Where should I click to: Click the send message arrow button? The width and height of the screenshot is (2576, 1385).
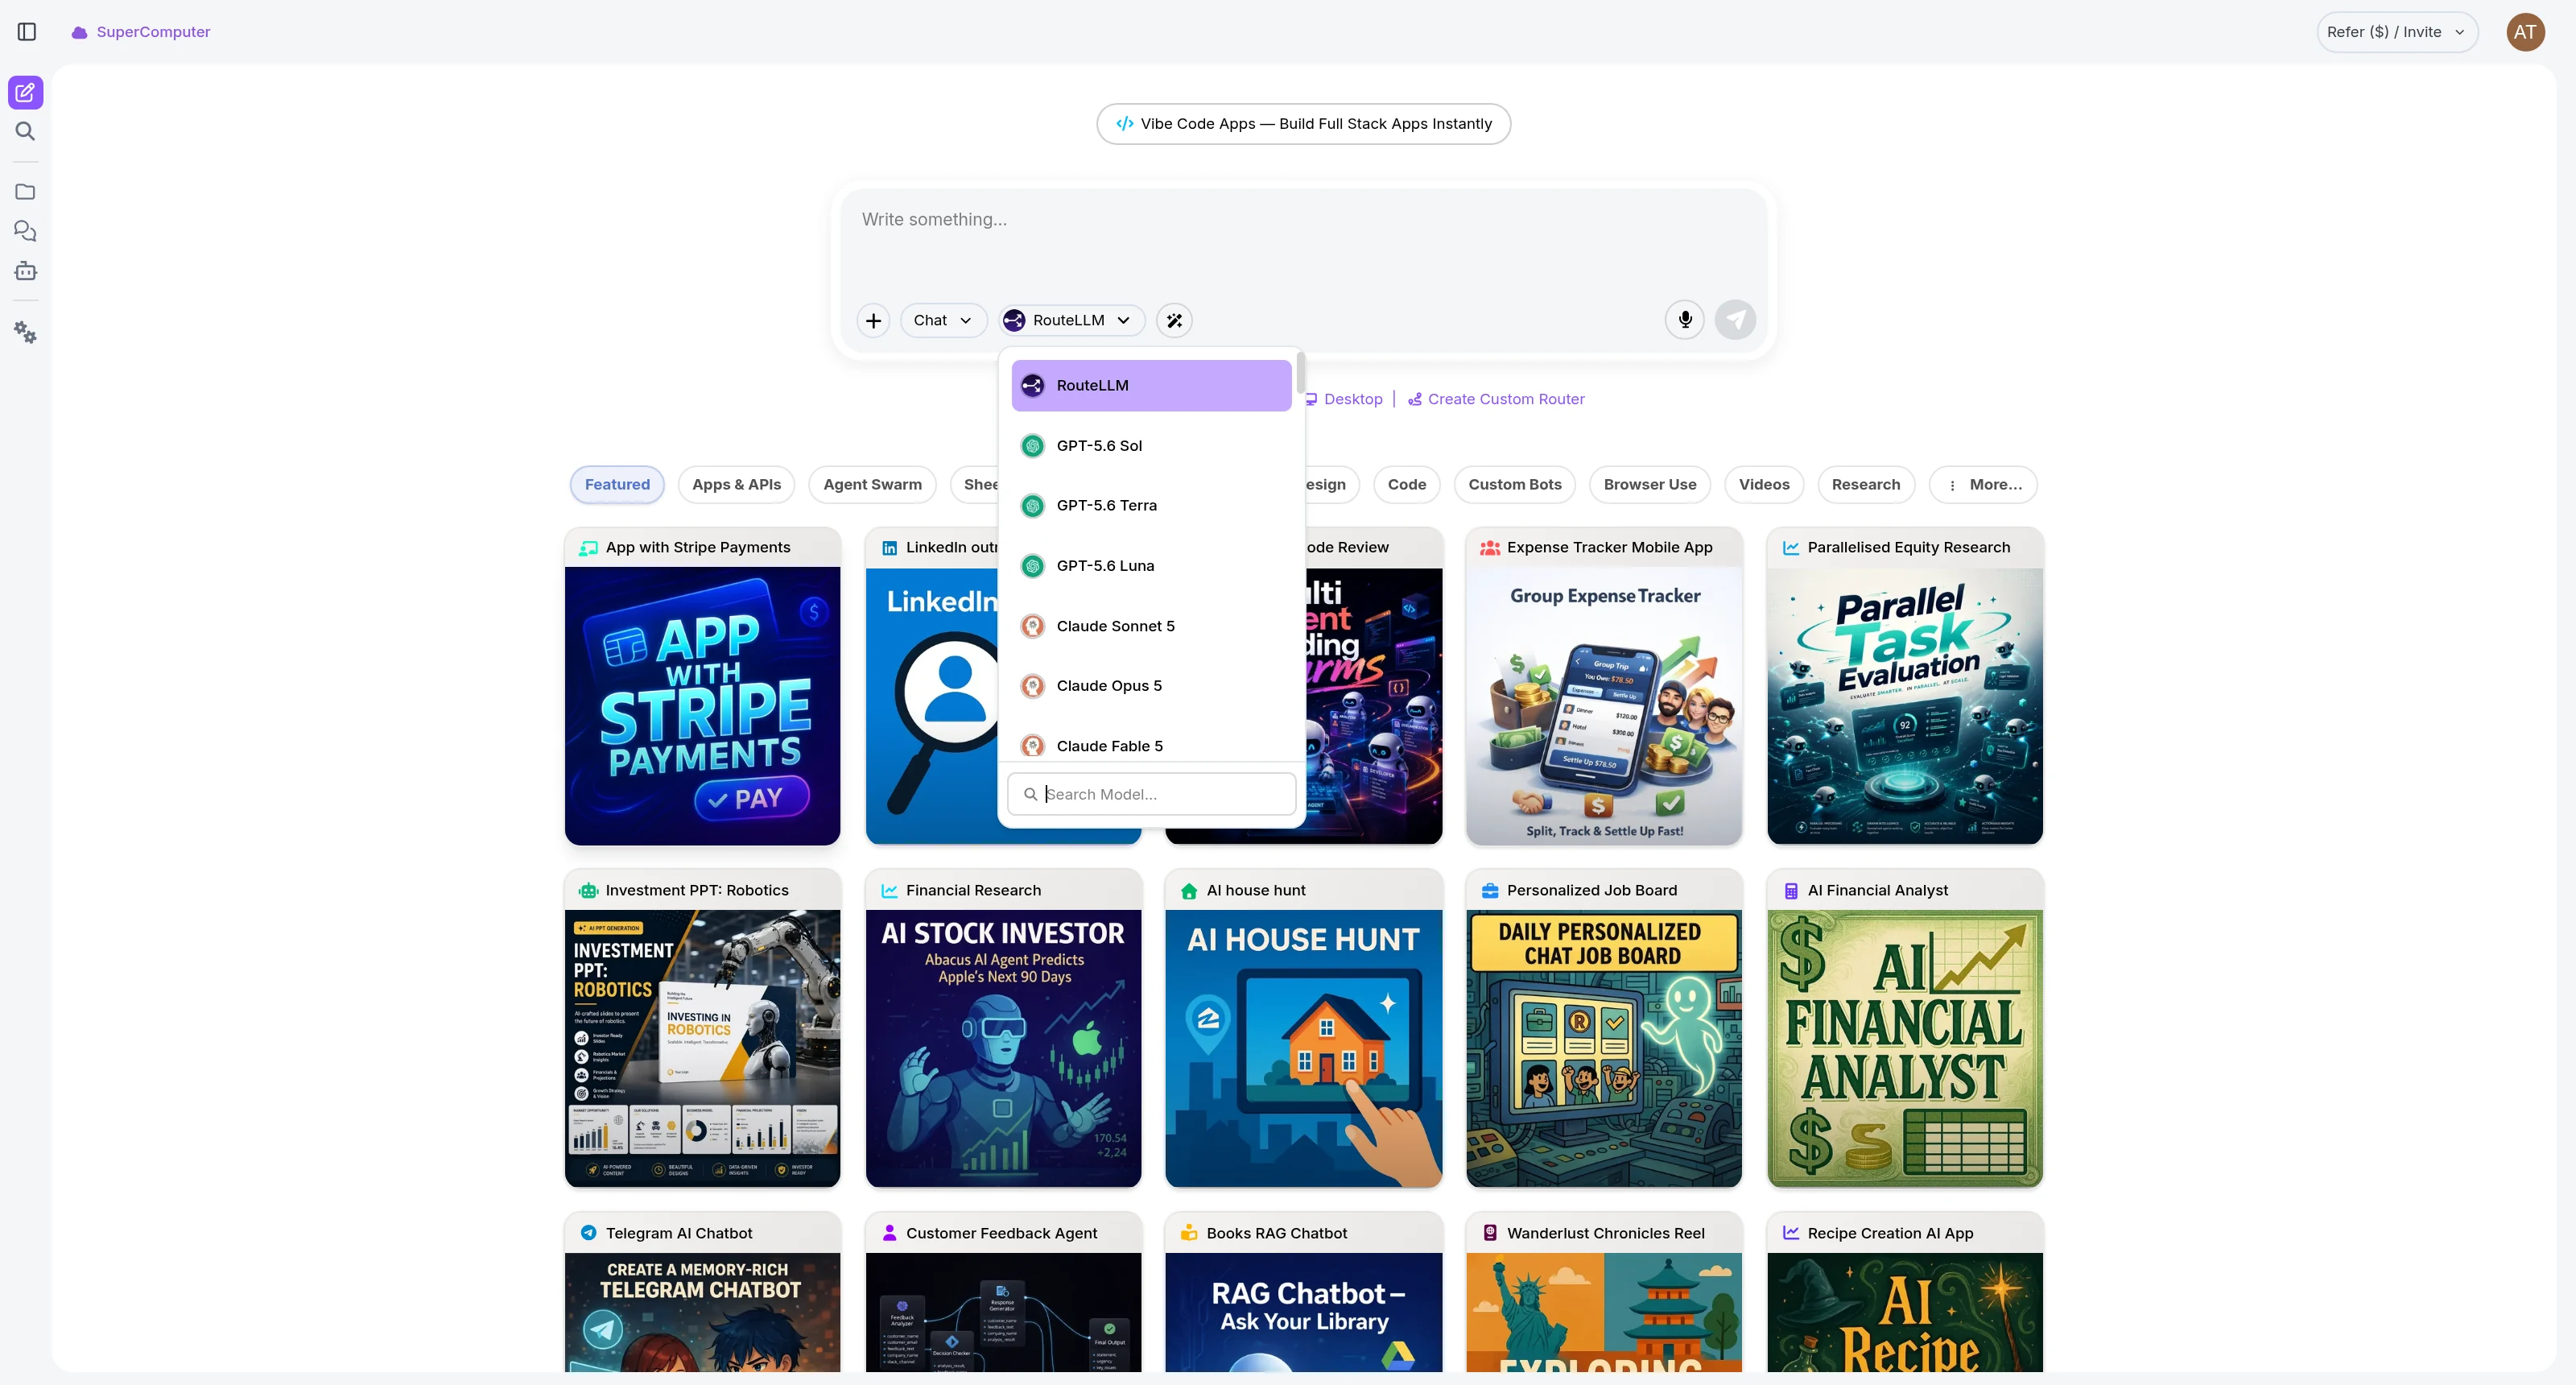click(x=1735, y=320)
